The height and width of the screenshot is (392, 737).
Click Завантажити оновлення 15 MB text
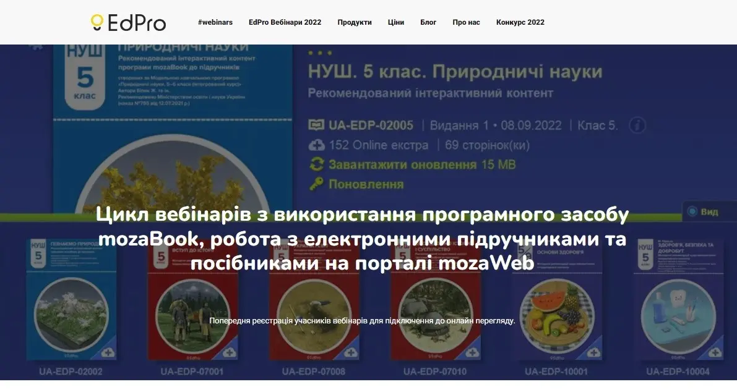[422, 164]
